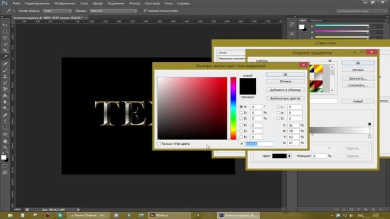Select the Hand tool
Screen dimensions: 390x219
(x=5, y=141)
